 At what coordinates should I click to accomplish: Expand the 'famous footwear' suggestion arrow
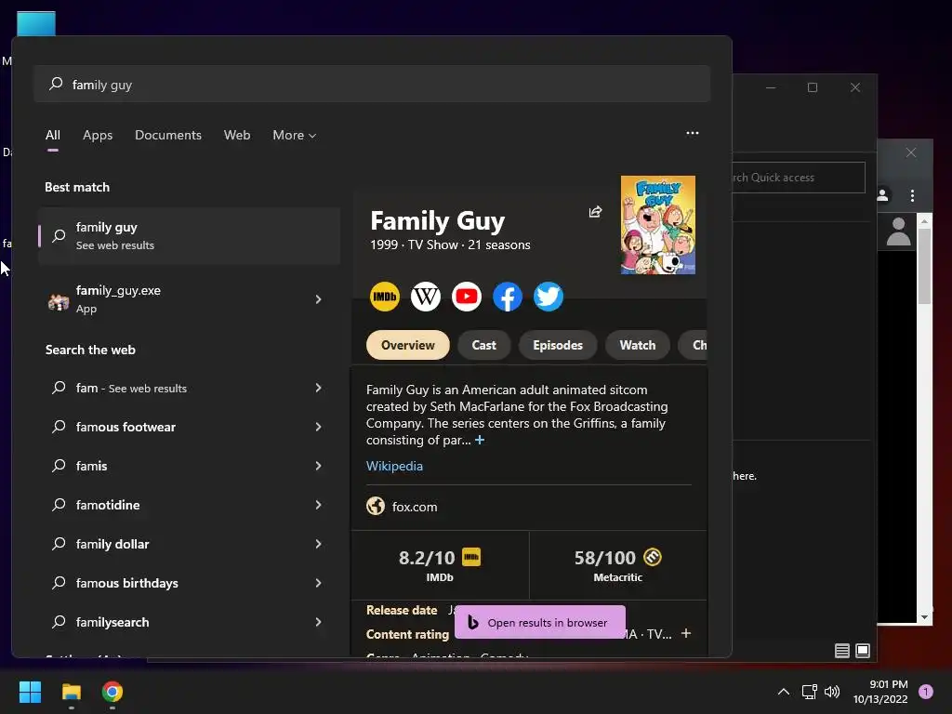(318, 427)
